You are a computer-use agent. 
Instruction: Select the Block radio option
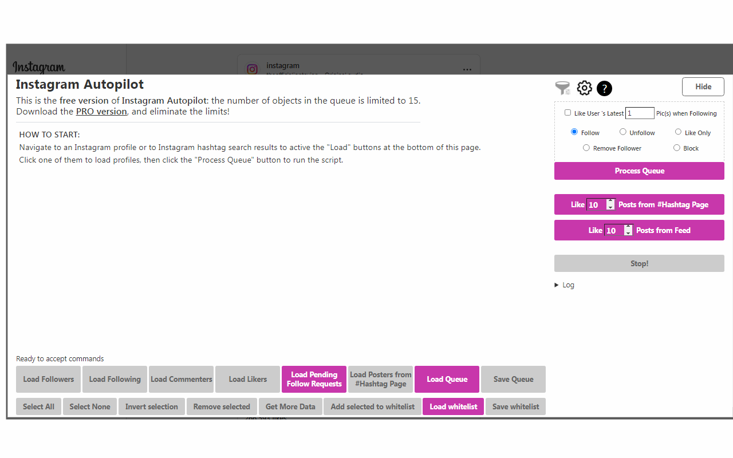[677, 148]
